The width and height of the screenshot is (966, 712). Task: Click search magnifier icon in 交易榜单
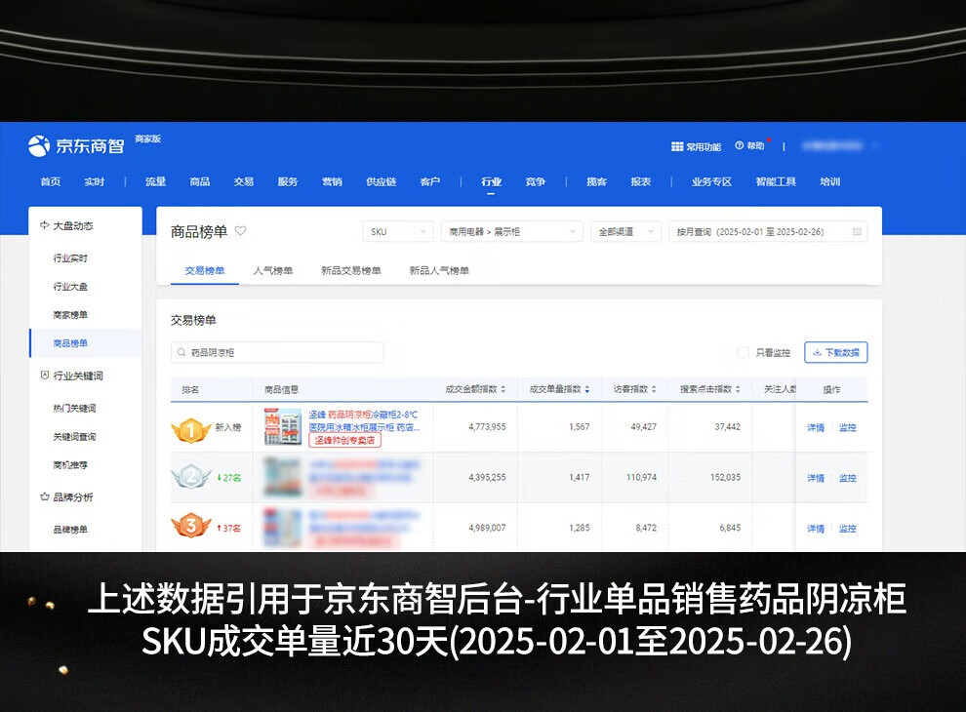[181, 352]
